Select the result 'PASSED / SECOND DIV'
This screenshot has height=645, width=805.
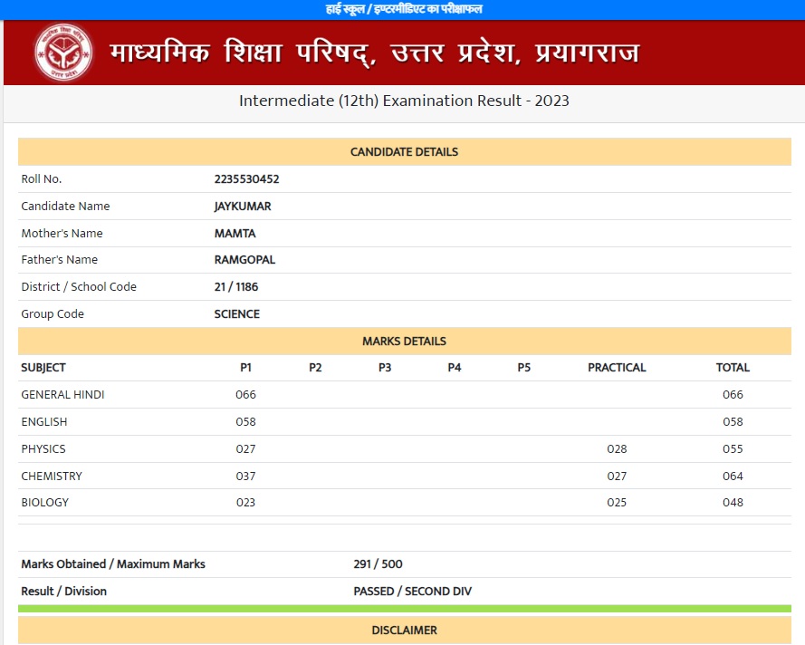412,591
